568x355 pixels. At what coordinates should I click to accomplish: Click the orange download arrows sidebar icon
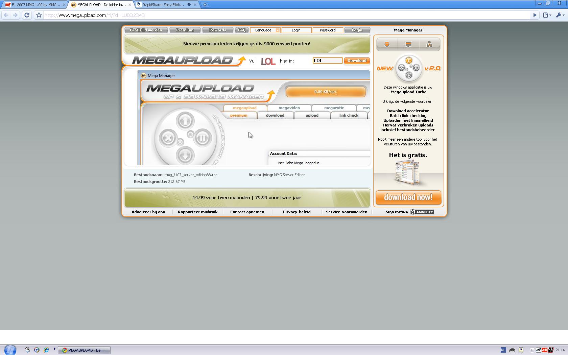(x=387, y=44)
